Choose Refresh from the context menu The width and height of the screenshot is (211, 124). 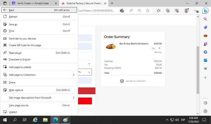(39, 17)
